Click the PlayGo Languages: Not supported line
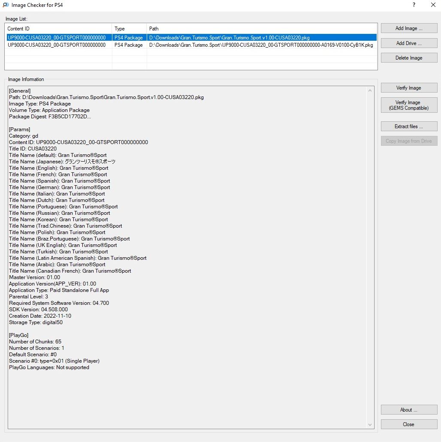 pos(49,367)
